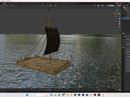
Task: Switch to wireframe viewport shading
Action: (x=109, y=6)
